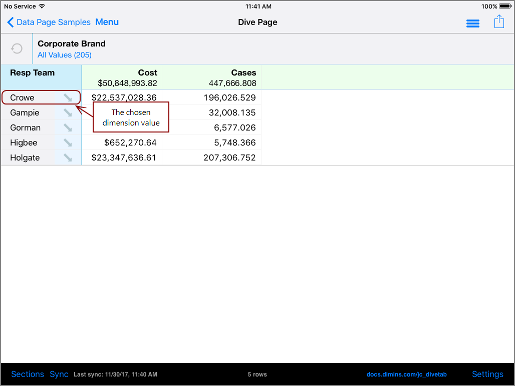The width and height of the screenshot is (515, 386).
Task: Tap the share icon in the top bar
Action: click(x=499, y=22)
